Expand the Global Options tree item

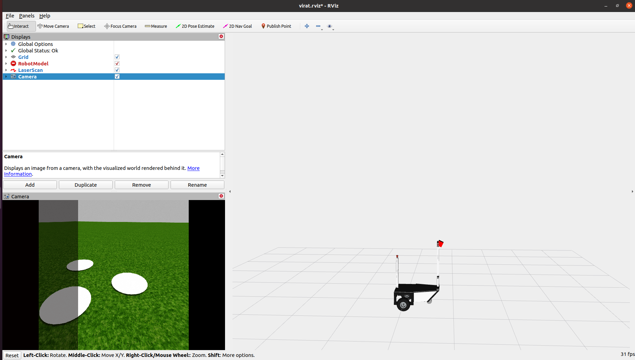tap(6, 44)
